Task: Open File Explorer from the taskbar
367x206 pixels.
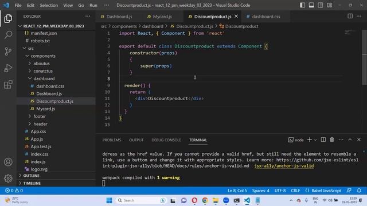Action: point(216,200)
